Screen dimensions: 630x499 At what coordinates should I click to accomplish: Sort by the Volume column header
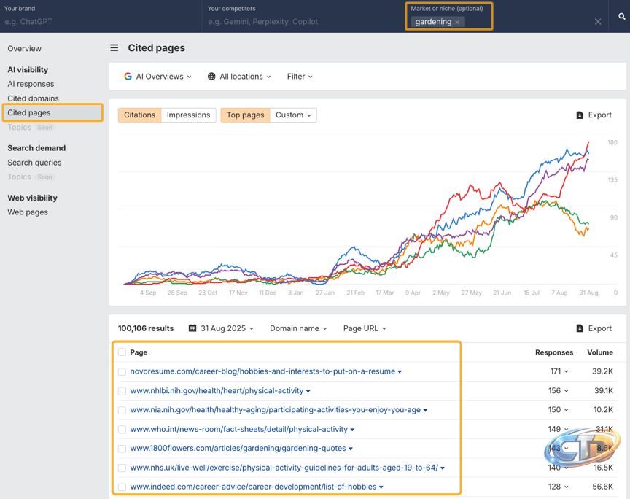click(x=600, y=352)
